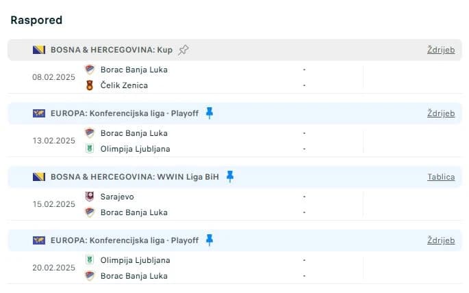Open the Sarajevo team name in 15.02.2025 match
Image resolution: width=469 pixels, height=293 pixels.
click(x=117, y=197)
